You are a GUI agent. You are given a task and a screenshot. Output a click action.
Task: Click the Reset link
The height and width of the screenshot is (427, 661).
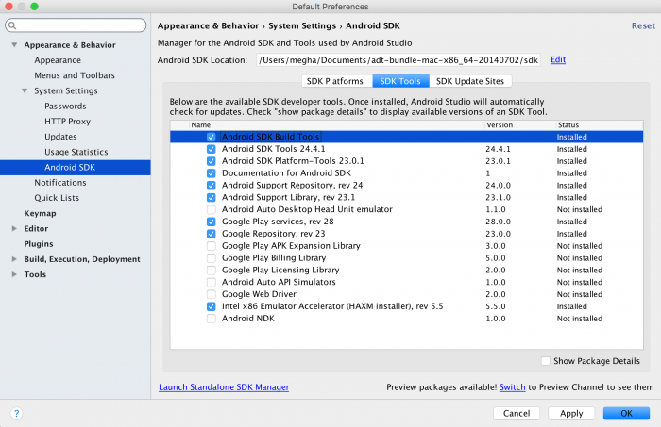pyautogui.click(x=643, y=25)
